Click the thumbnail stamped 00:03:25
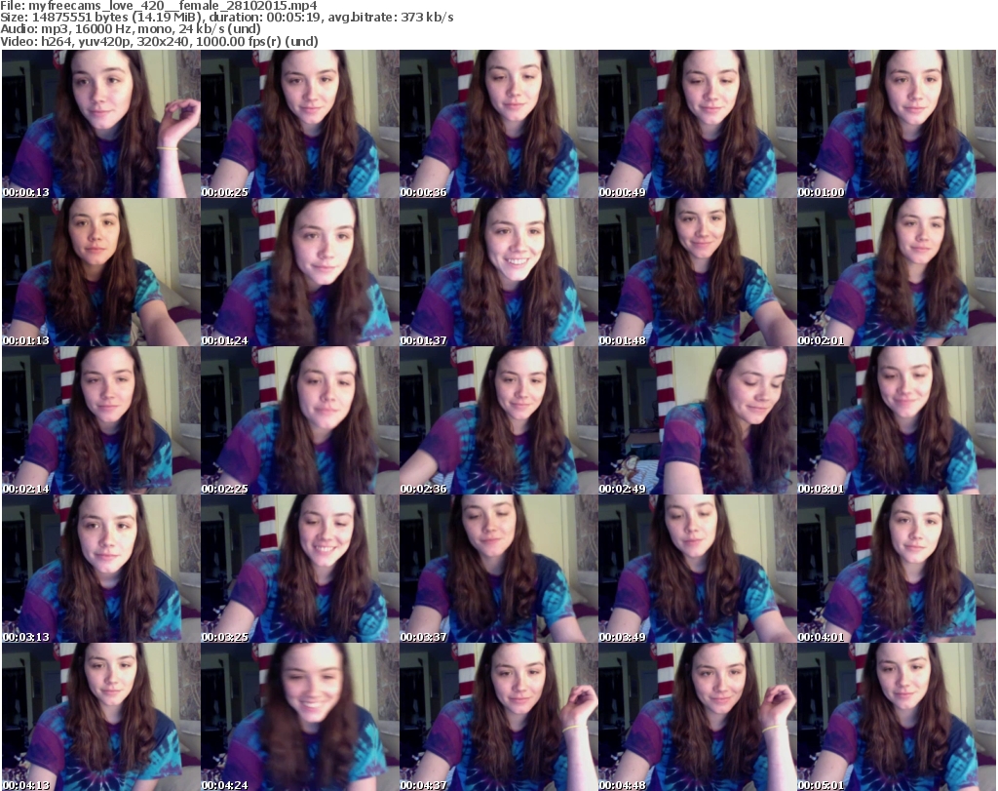The image size is (998, 791). coord(300,569)
